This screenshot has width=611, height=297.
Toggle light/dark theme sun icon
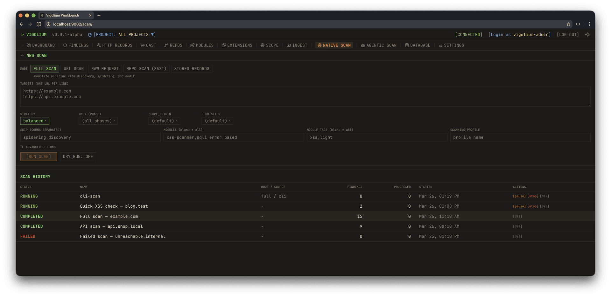click(x=587, y=35)
